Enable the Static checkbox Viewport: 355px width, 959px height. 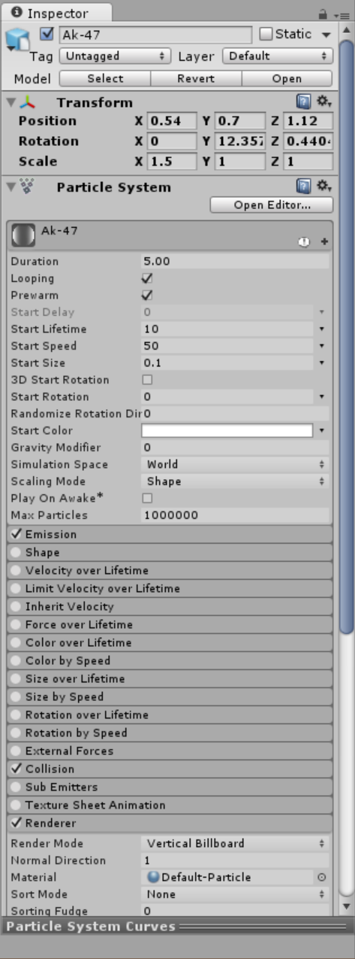266,34
